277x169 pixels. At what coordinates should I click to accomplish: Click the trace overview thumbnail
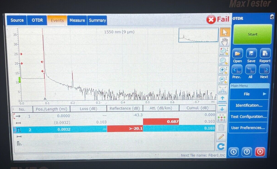pyautogui.click(x=198, y=36)
